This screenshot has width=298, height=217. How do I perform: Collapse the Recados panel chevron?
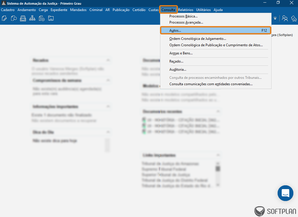[x=108, y=60]
